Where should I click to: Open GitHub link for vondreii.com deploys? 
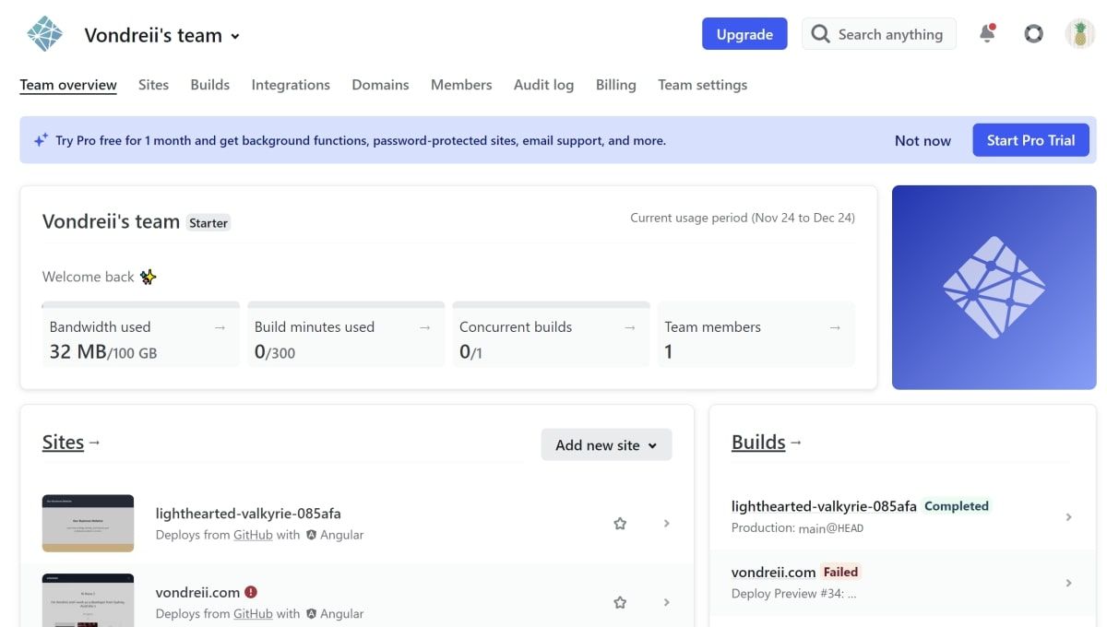(254, 613)
